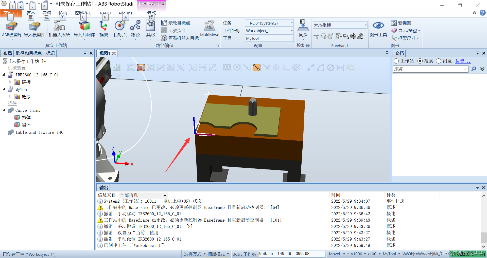Screen dimensions: 487x258
Task: Select the 搜索 radio button
Action: pos(420,61)
